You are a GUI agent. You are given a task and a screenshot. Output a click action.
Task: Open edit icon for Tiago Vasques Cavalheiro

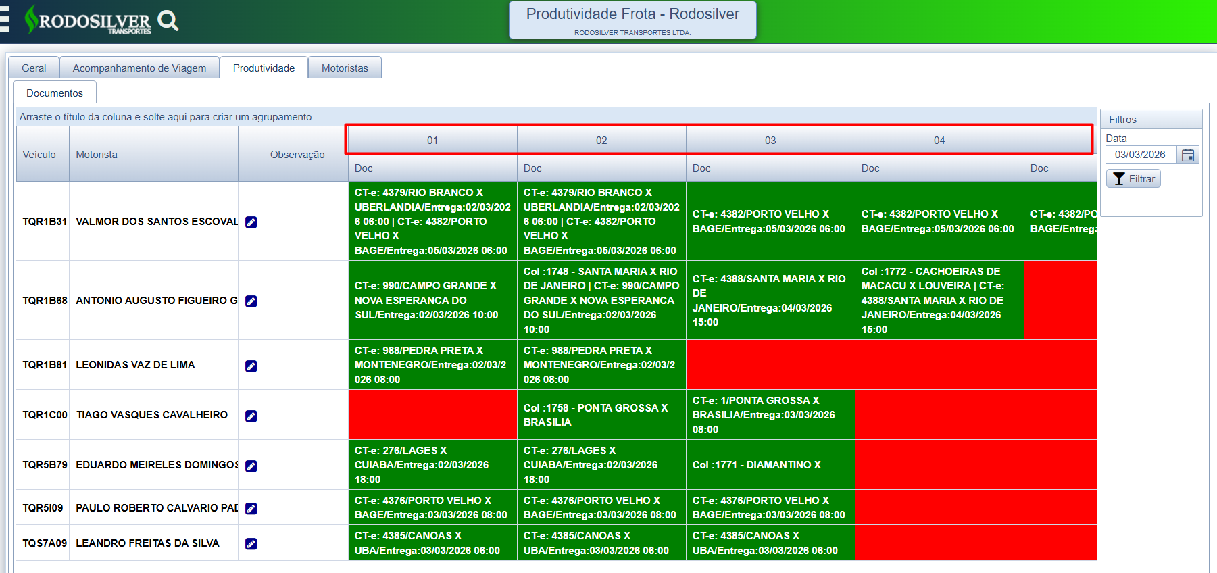(251, 416)
